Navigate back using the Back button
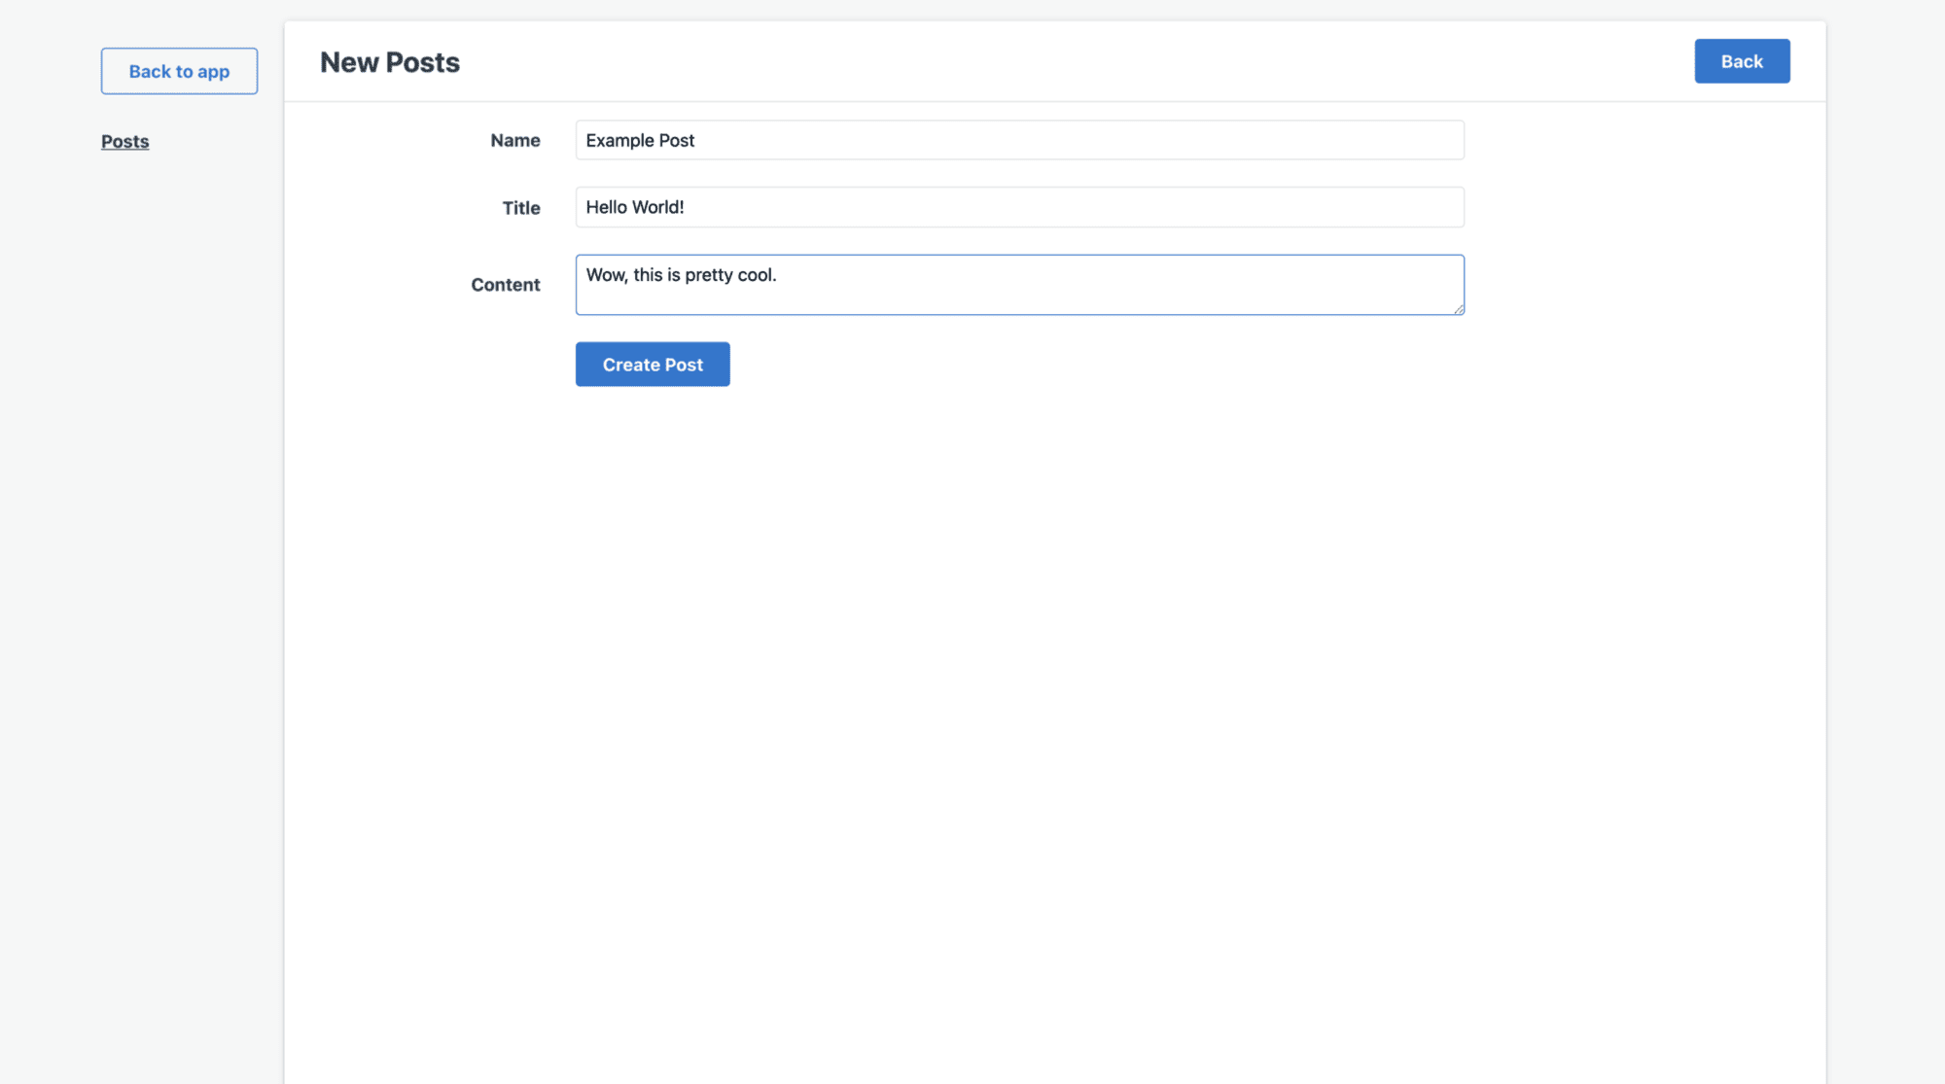1945x1084 pixels. tap(1741, 60)
